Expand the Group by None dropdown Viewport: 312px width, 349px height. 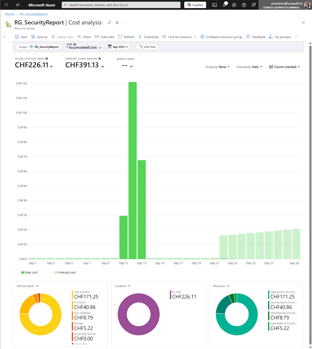pos(217,67)
